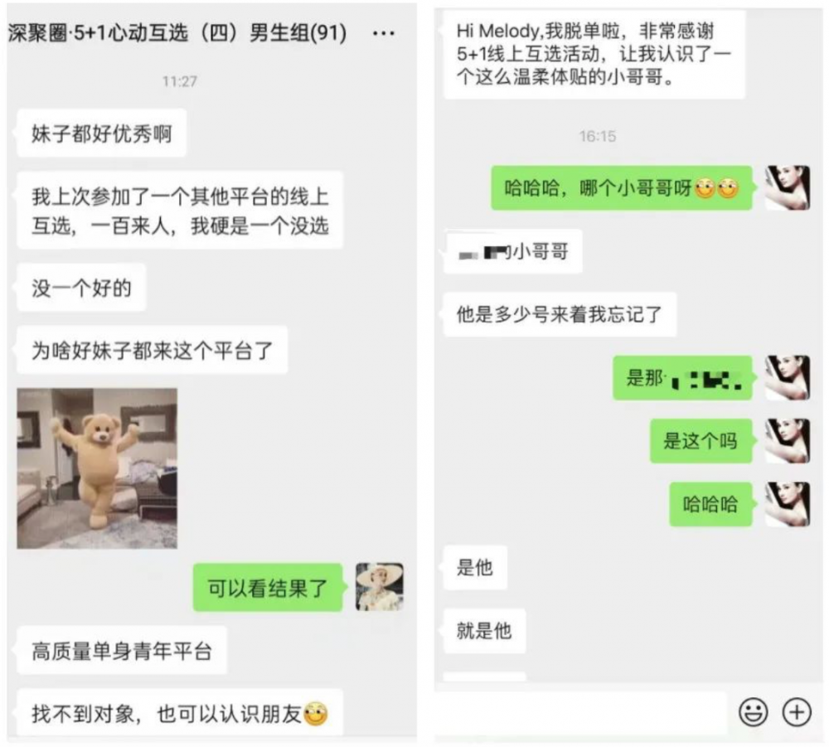Tap the '高质量单身青年平台' message

point(122,651)
